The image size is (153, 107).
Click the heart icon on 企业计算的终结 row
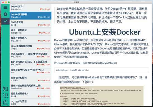40,33
